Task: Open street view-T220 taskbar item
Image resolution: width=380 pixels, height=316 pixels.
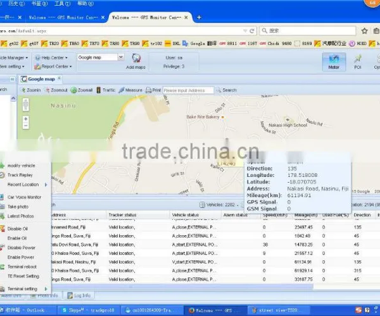Action: 278,310
